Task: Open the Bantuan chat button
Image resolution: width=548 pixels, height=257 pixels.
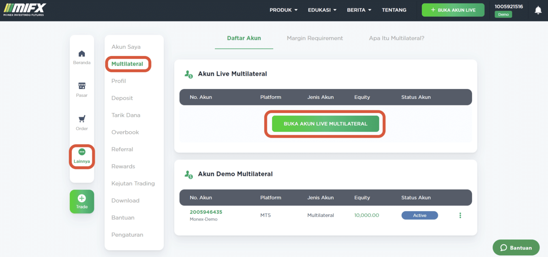Action: [516, 248]
